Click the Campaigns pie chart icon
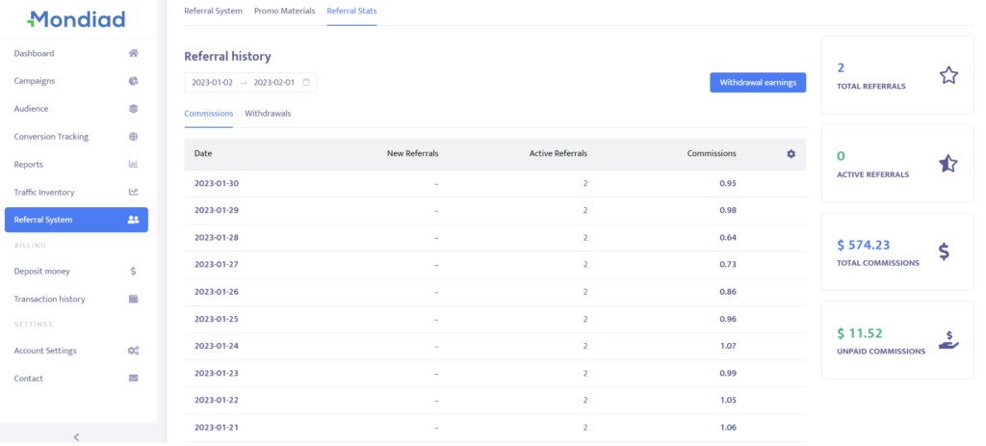The width and height of the screenshot is (986, 446). pyautogui.click(x=134, y=81)
